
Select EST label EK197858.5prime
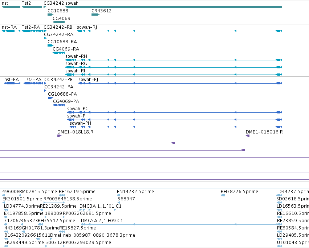coord(24,213)
